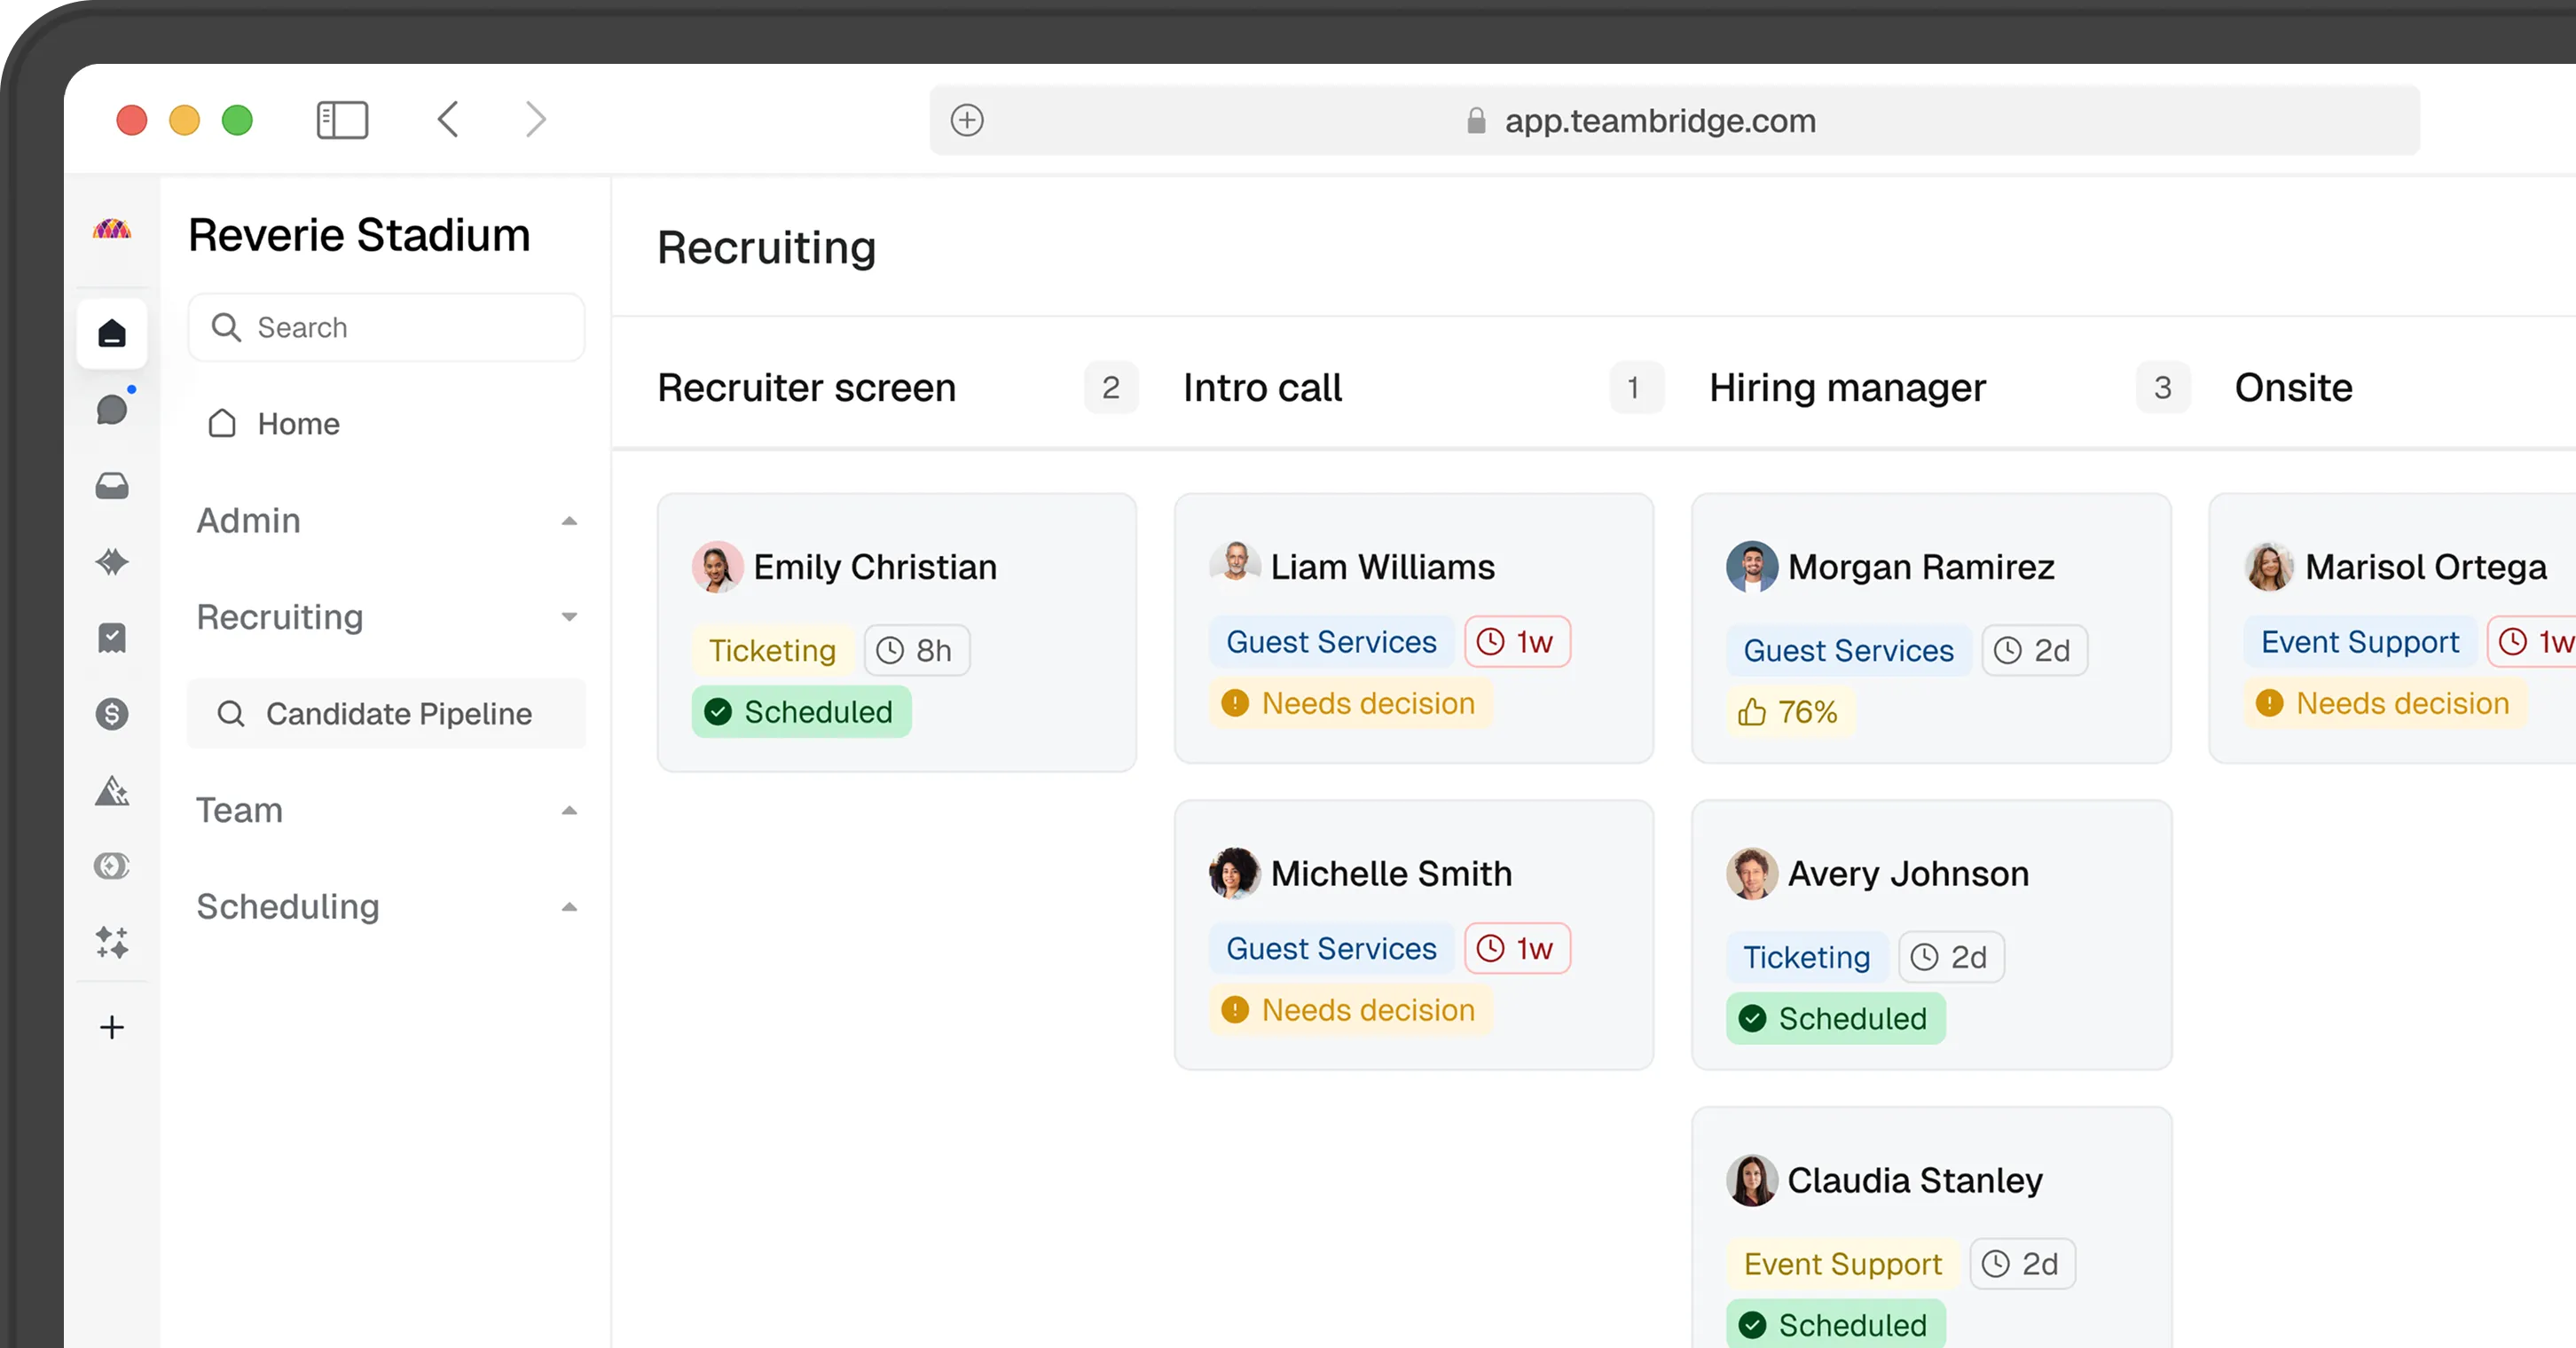The height and width of the screenshot is (1348, 2576).
Task: Toggle the browser sidebar panel button
Action: point(342,120)
